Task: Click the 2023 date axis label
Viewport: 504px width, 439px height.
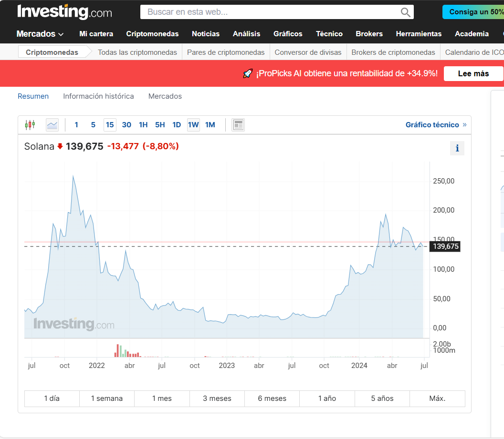Action: point(227,366)
